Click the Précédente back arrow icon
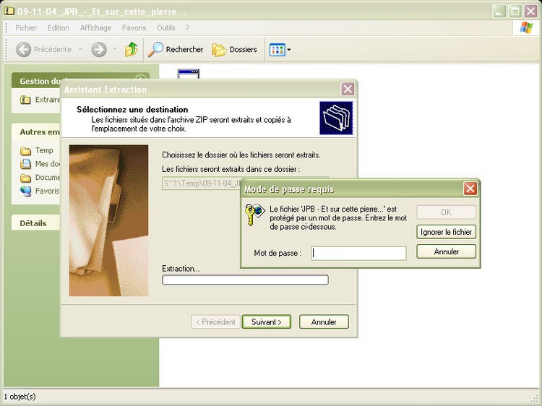This screenshot has width=542, height=406. pyautogui.click(x=24, y=50)
